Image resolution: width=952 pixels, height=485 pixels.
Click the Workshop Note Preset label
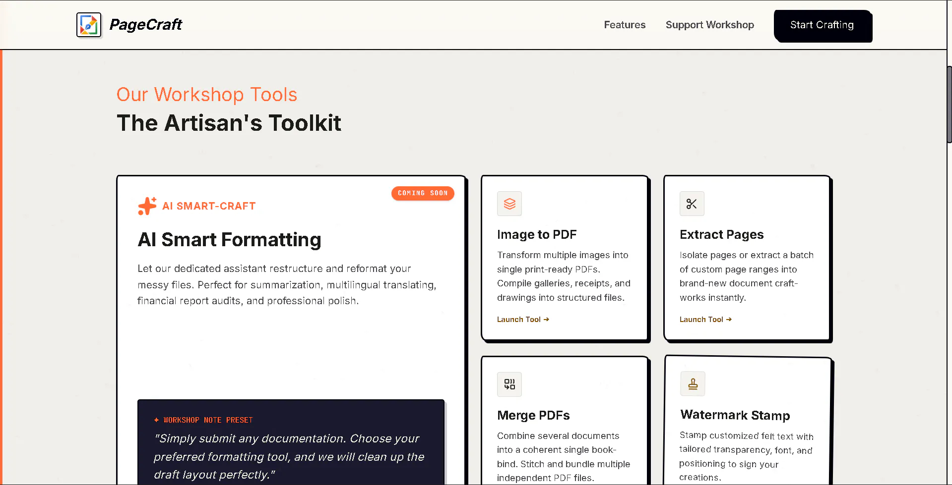coord(203,420)
